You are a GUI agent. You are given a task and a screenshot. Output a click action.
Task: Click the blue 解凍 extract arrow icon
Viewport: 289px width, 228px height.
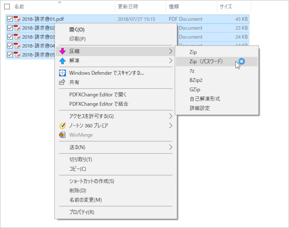(x=62, y=61)
